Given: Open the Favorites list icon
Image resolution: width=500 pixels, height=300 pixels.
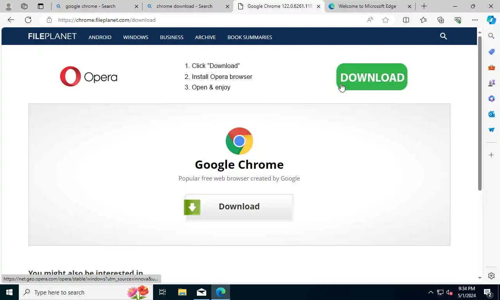Looking at the screenshot, I should 423,20.
